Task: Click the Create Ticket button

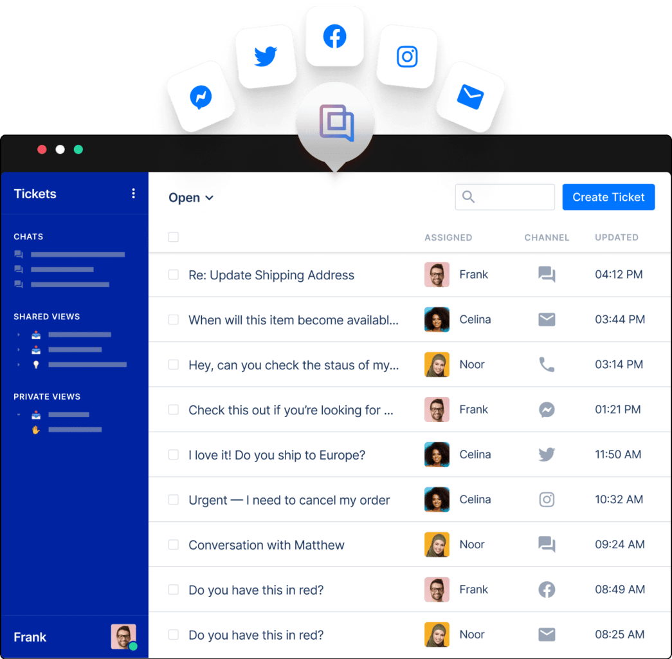Action: [x=608, y=197]
